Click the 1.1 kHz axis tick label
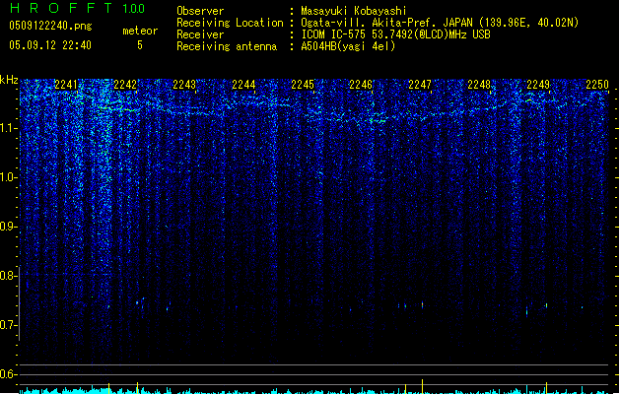Screen dimensions: 620x394 pyautogui.click(x=8, y=128)
